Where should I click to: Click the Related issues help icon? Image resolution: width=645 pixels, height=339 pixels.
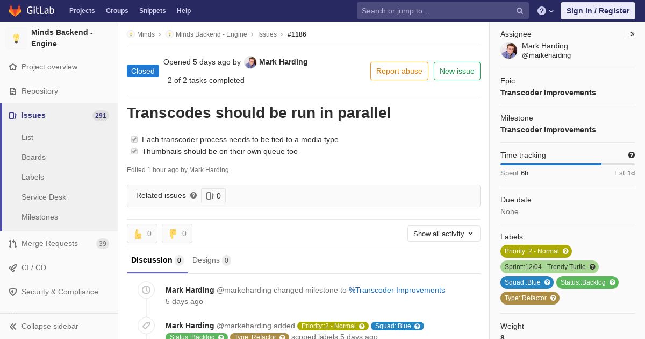coord(193,195)
